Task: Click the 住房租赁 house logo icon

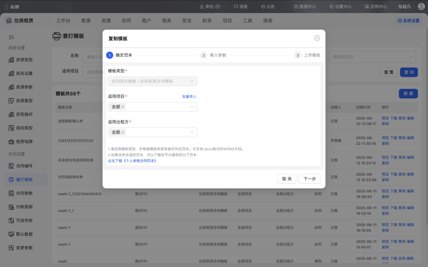Action: click(x=9, y=20)
